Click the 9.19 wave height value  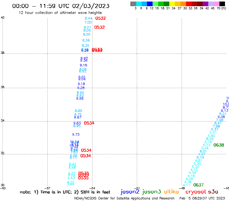pyautogui.click(x=81, y=84)
